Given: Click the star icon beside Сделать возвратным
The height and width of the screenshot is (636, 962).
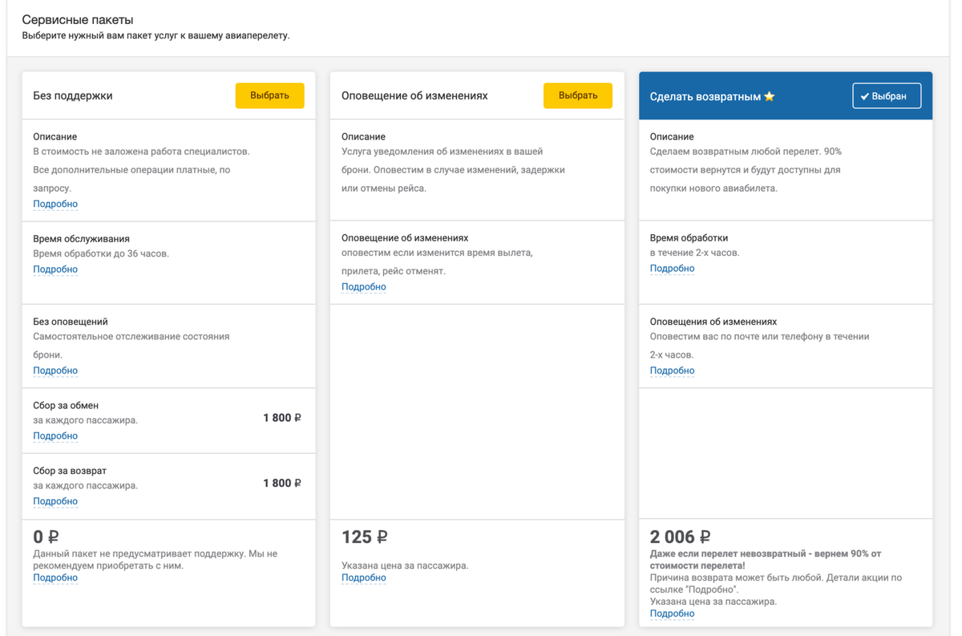Looking at the screenshot, I should point(770,96).
